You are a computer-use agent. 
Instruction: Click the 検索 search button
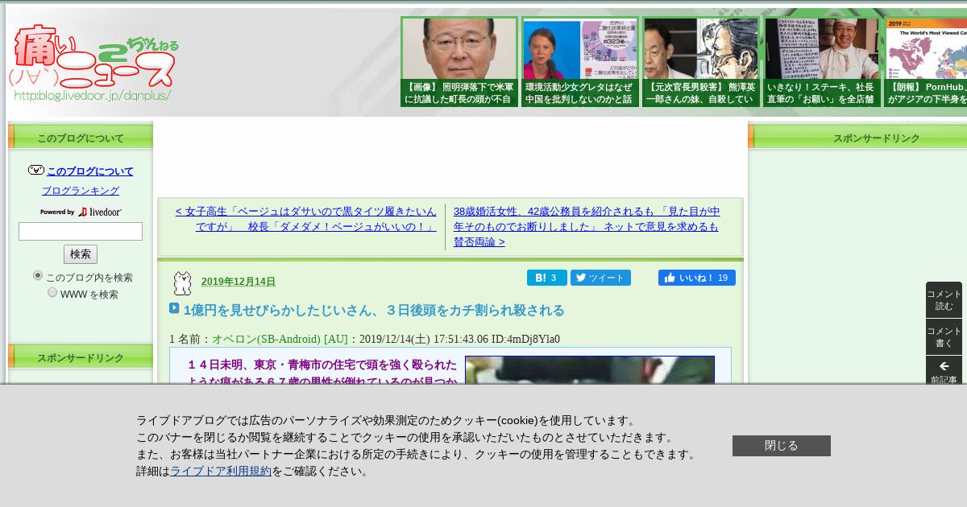tap(81, 254)
